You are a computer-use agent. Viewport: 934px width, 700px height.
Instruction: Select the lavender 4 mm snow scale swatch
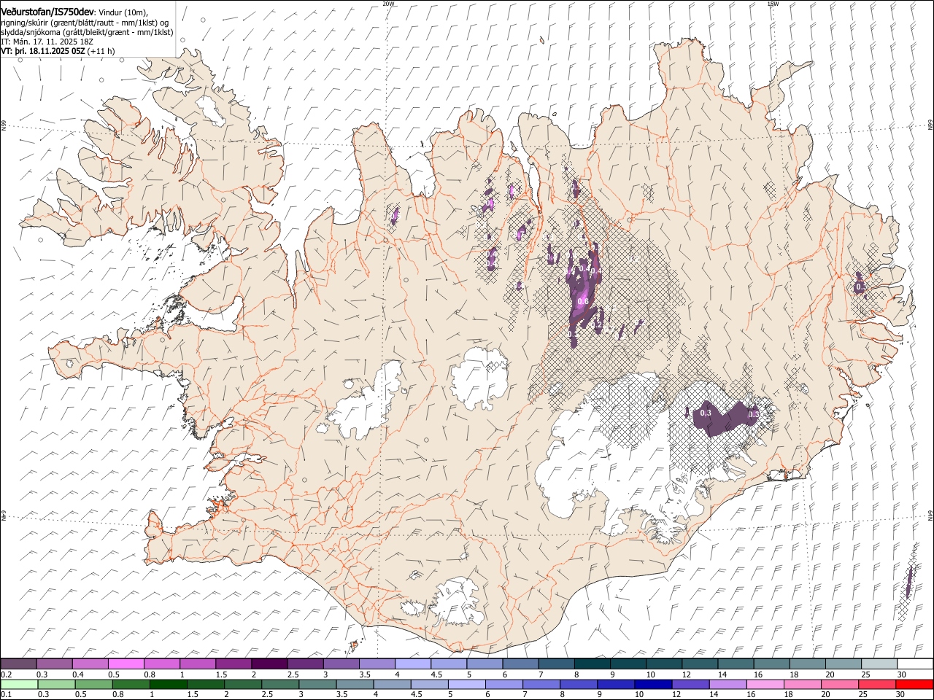click(x=412, y=664)
